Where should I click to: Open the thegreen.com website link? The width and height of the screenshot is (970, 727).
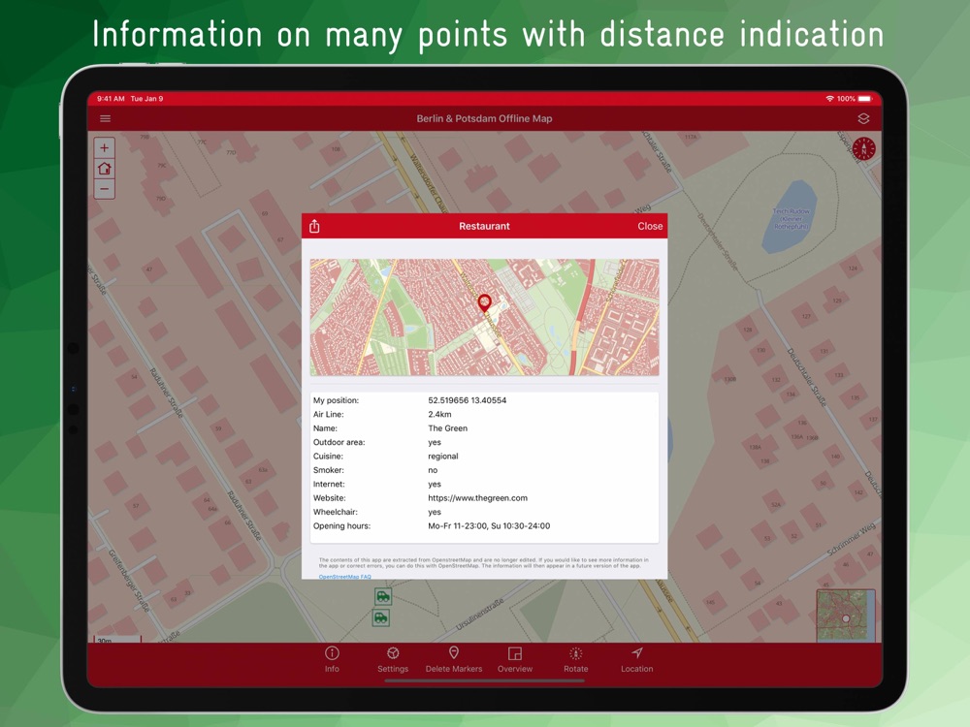click(x=477, y=498)
